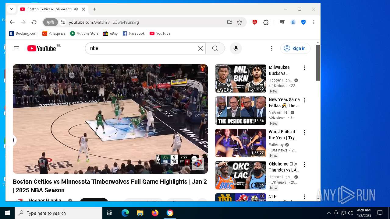Expand the tab search dropdown
This screenshot has width=390, height=219.
point(12,9)
